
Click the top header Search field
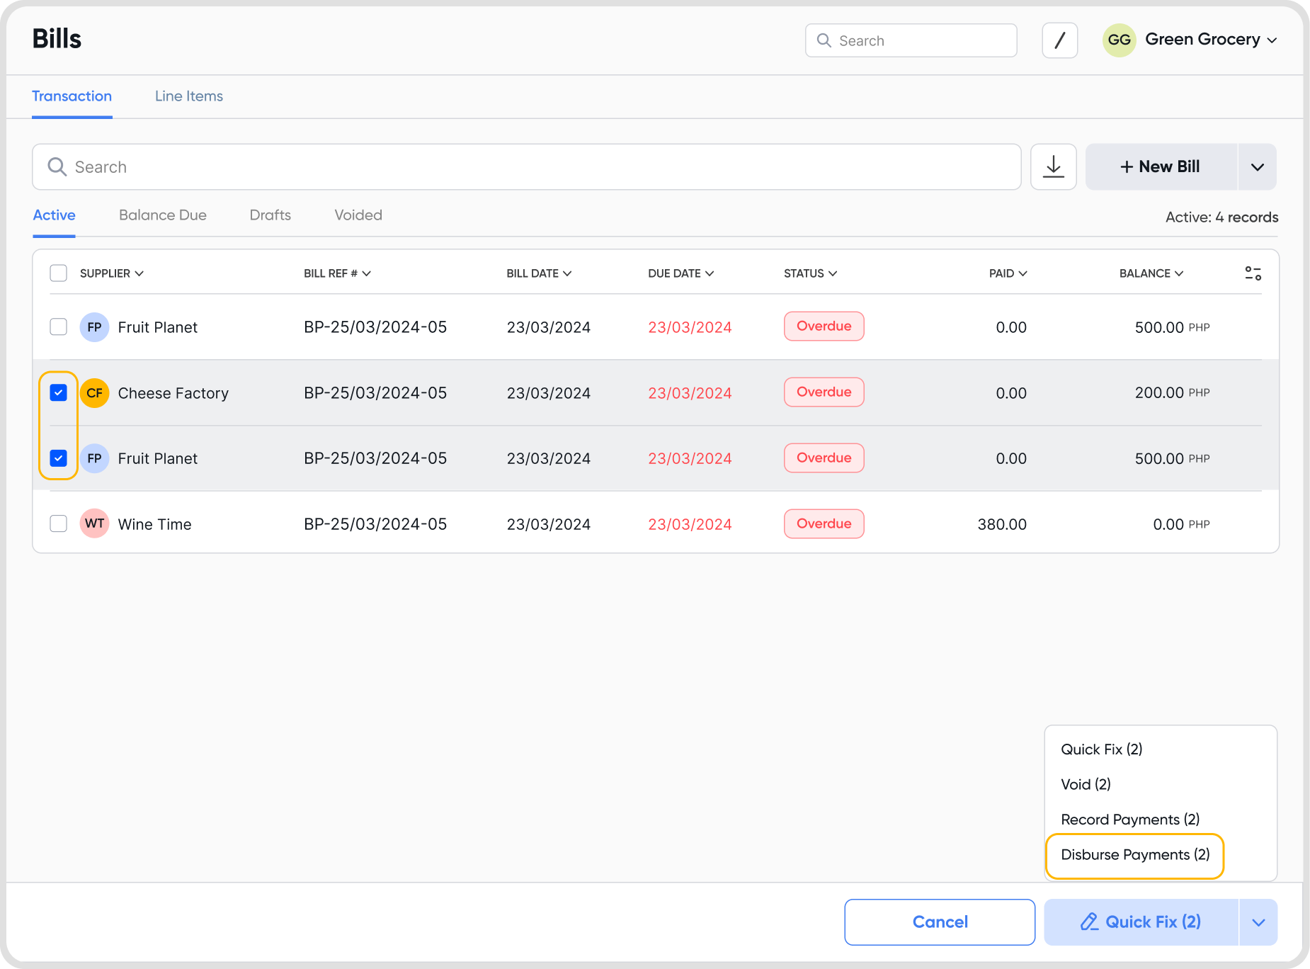click(911, 40)
